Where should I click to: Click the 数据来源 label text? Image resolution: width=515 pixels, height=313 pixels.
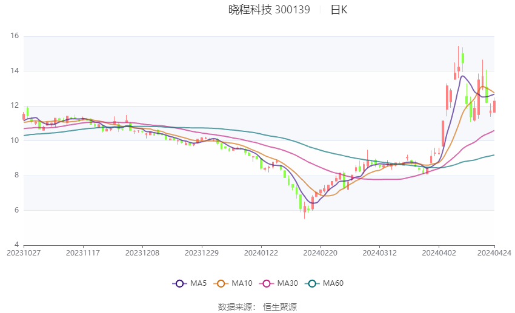point(234,307)
